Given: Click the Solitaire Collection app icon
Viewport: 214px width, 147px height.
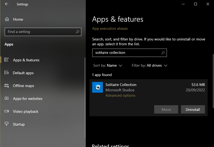Looking at the screenshot, I should pos(98,87).
